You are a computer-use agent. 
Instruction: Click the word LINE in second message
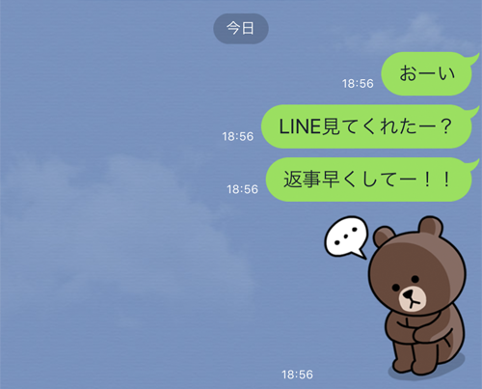300,126
